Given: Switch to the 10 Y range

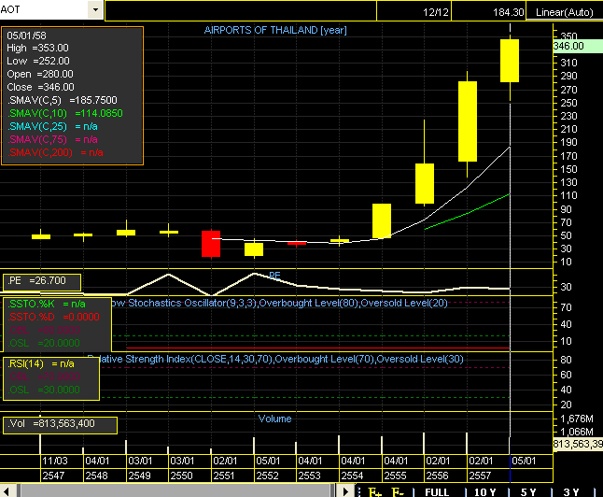Looking at the screenshot, I should coord(485,490).
